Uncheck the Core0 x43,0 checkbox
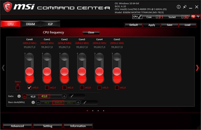 coord(30,88)
